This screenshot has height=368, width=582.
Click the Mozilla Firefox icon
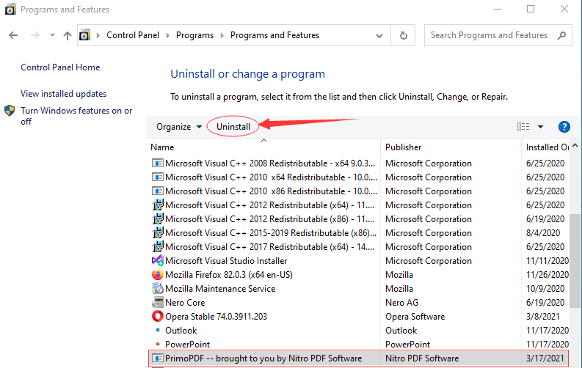click(158, 275)
